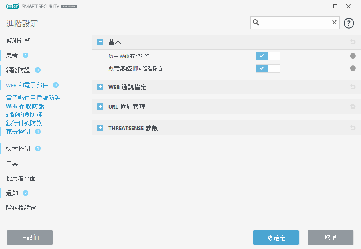Image resolution: width=361 pixels, height=249 pixels.
Task: Open 偵測引擎 in the sidebar
Action: click(18, 41)
